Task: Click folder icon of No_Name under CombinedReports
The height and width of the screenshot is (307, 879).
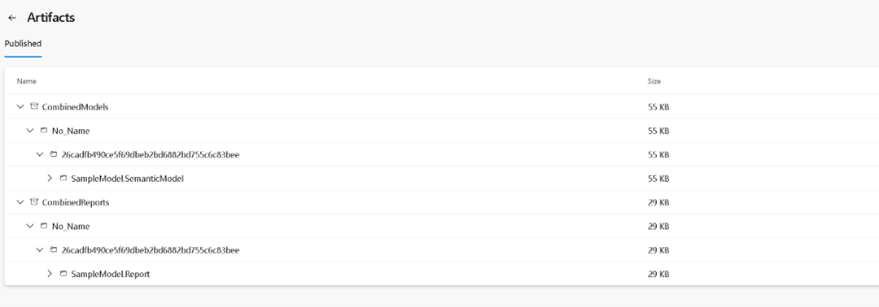Action: (x=44, y=226)
